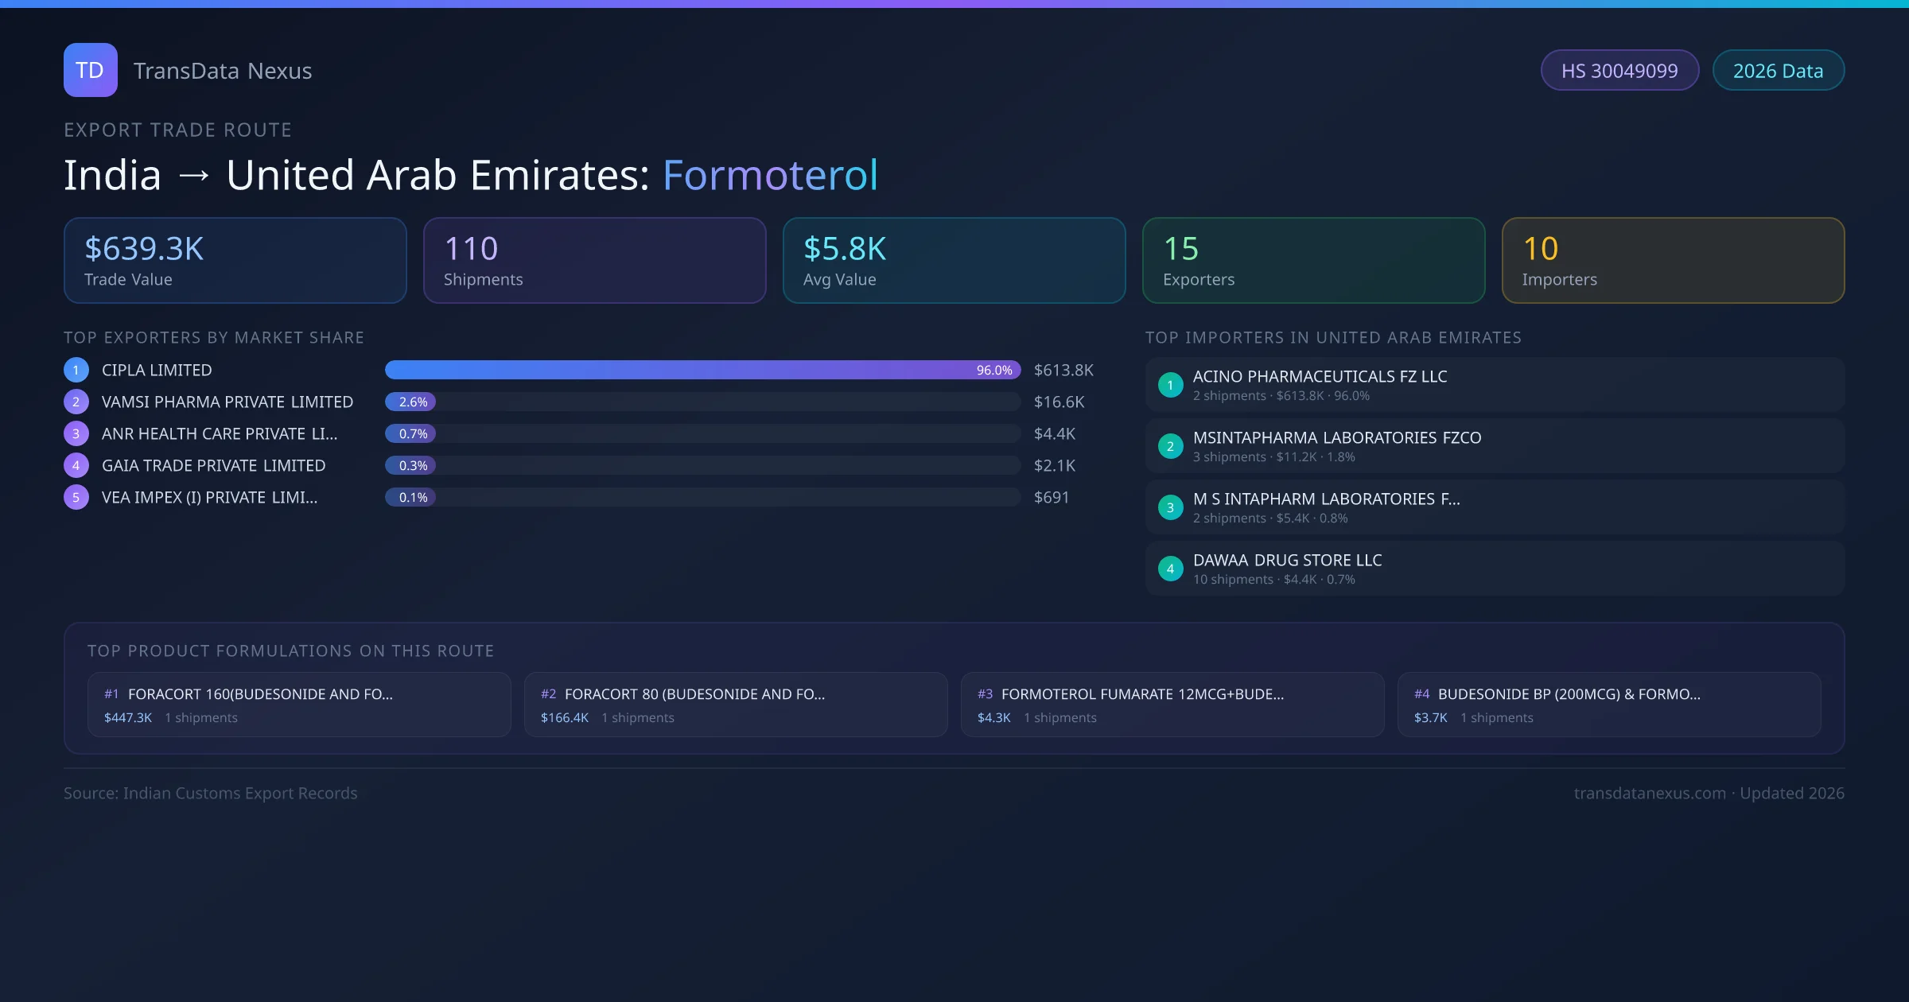The height and width of the screenshot is (1002, 1909).
Task: Open the 15 Exporters card
Action: pyautogui.click(x=1313, y=260)
